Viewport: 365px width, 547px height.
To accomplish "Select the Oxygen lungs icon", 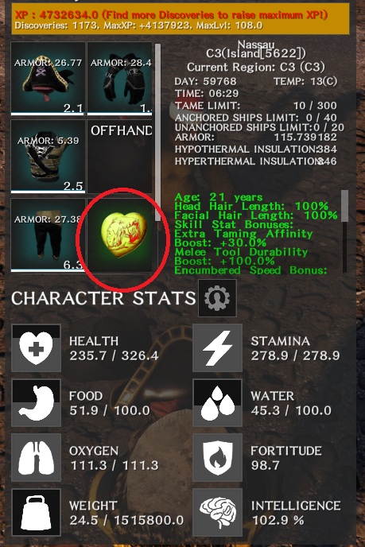I will click(37, 457).
